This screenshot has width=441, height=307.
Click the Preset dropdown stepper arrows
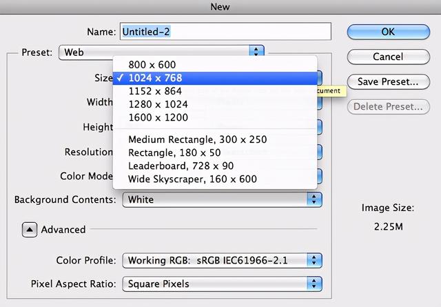[x=256, y=52]
